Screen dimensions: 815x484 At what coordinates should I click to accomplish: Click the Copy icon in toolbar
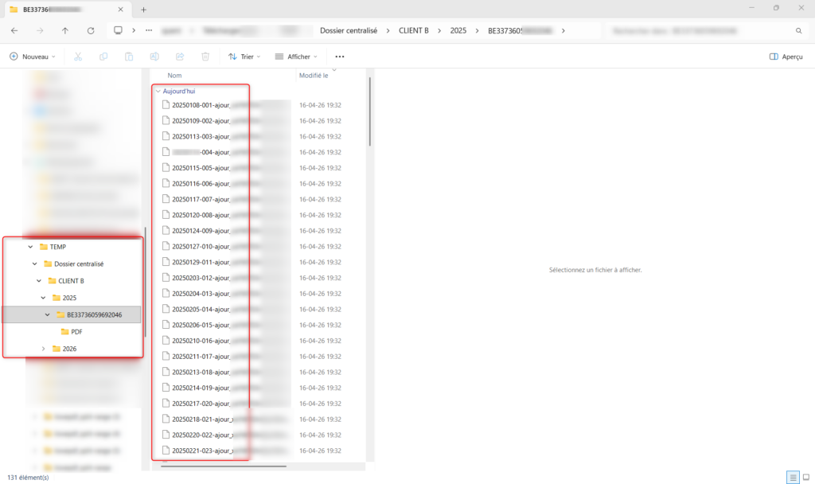pyautogui.click(x=103, y=57)
